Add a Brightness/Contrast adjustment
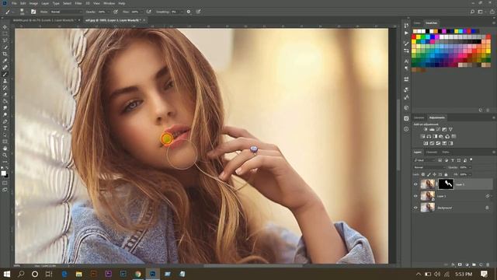The height and width of the screenshot is (280, 497). coord(426,129)
